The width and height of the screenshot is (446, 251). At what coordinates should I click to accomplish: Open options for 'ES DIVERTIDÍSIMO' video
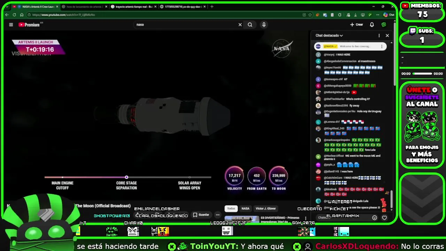pos(306,219)
